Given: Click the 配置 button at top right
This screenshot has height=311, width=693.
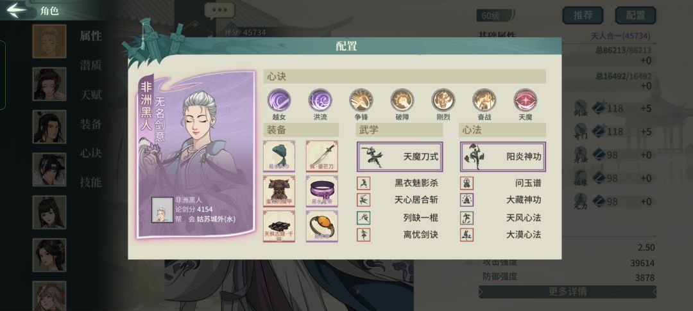Looking at the screenshot, I should (635, 15).
